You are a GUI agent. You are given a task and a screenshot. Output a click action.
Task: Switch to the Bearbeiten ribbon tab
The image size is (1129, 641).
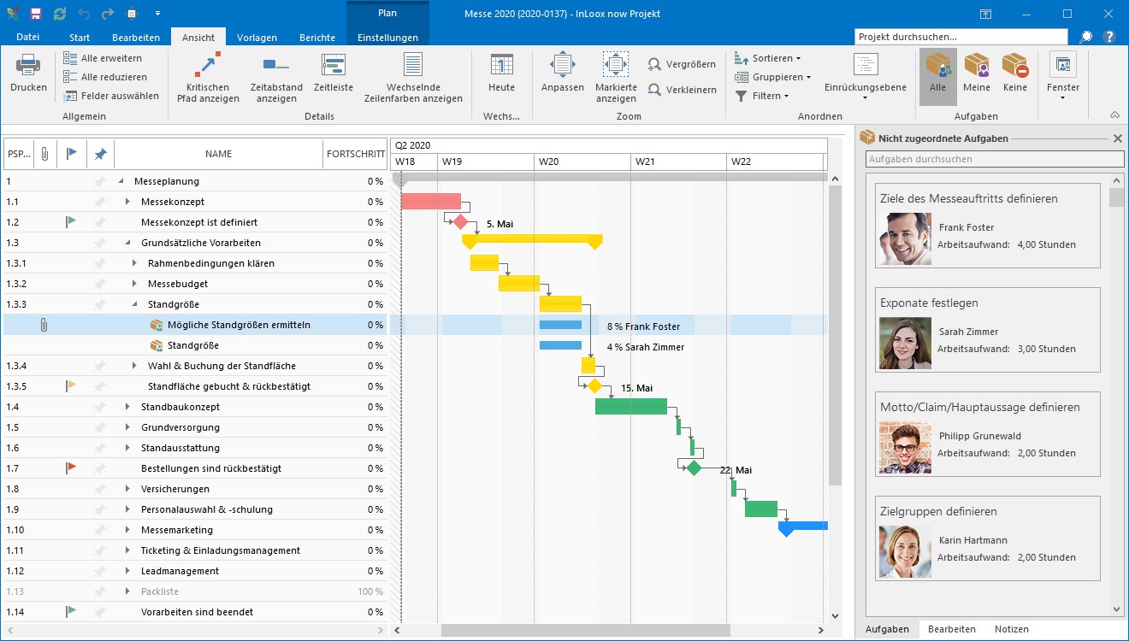click(x=136, y=38)
